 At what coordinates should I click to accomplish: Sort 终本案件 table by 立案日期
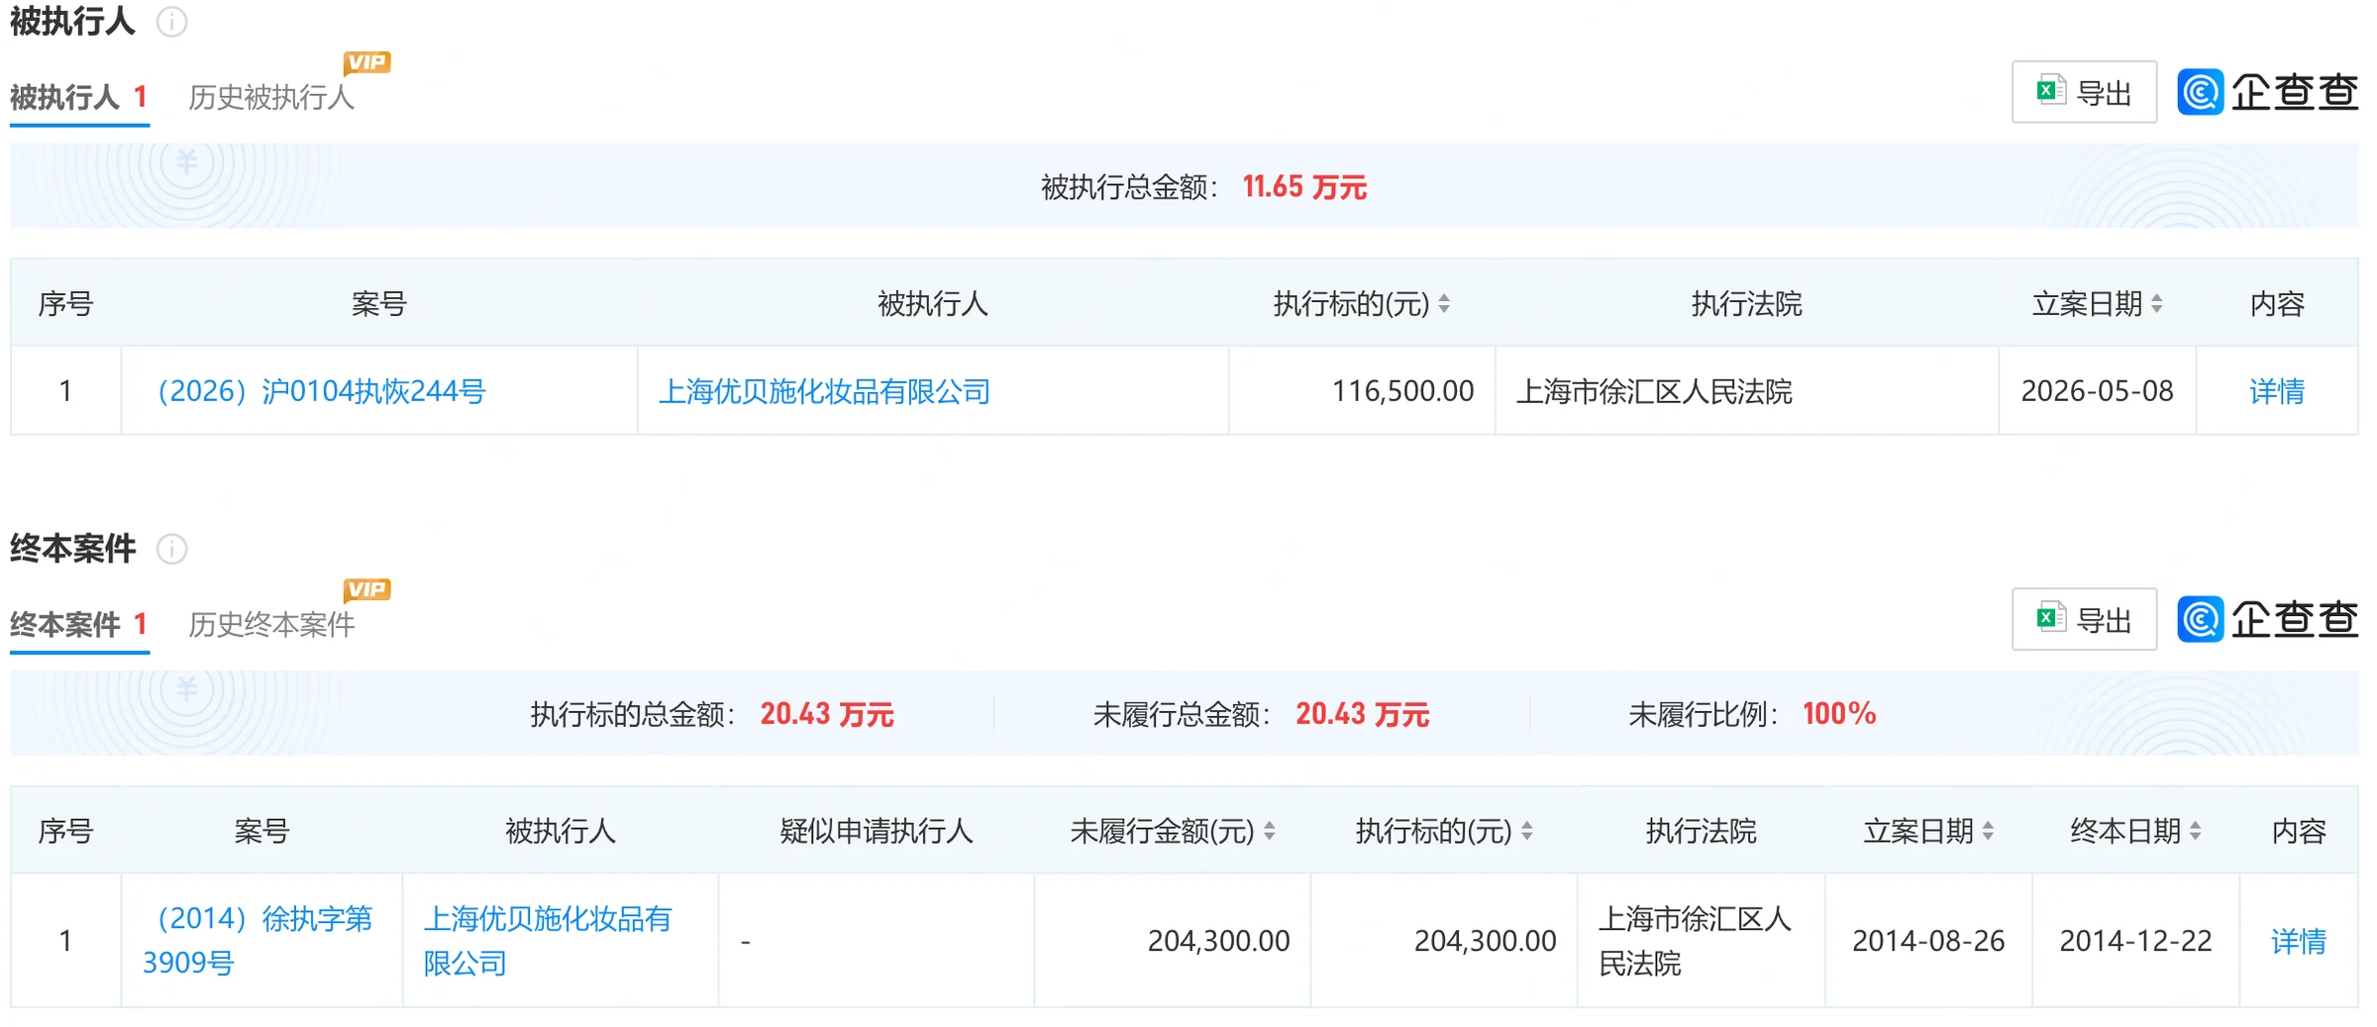(x=1988, y=831)
